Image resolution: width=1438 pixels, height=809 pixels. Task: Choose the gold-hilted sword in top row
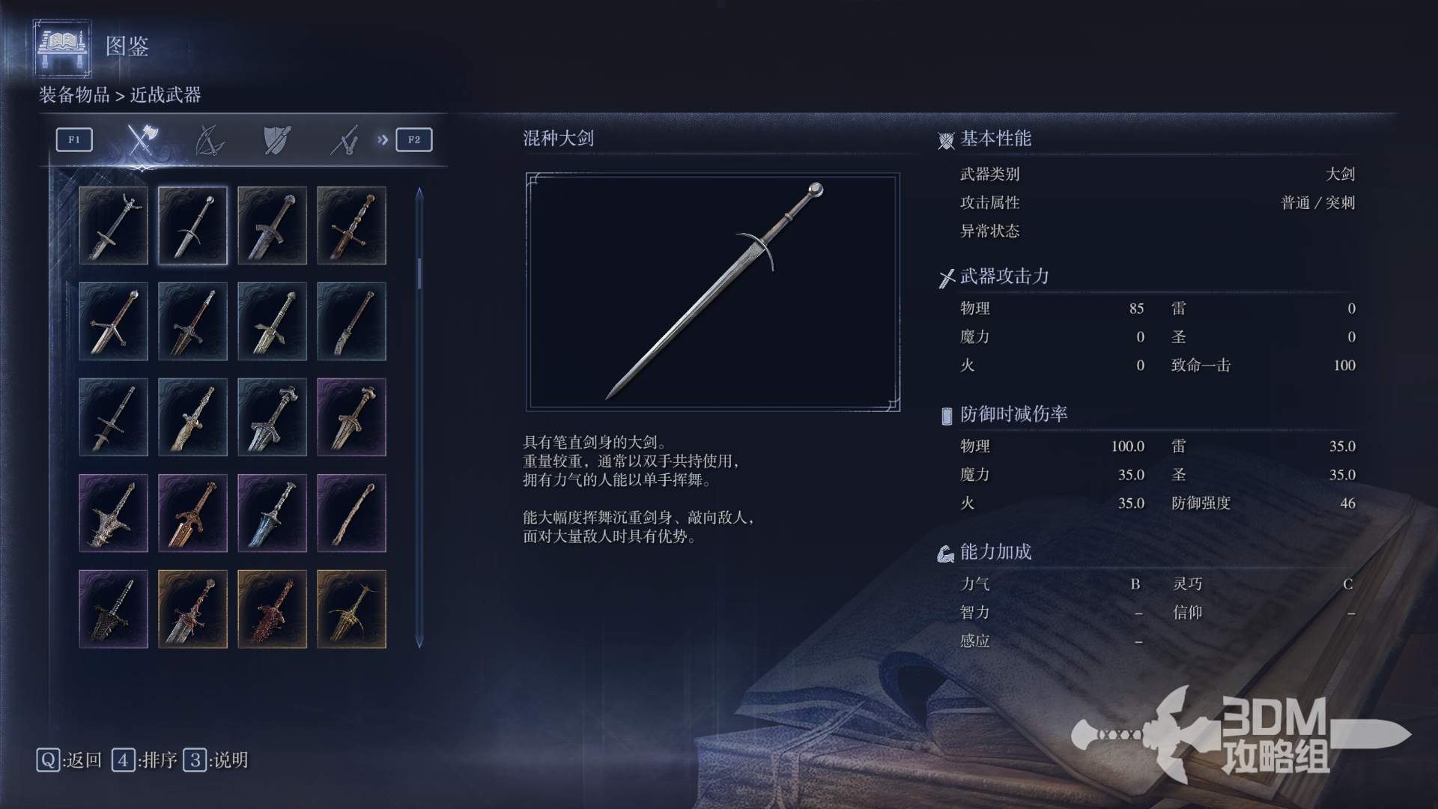351,225
